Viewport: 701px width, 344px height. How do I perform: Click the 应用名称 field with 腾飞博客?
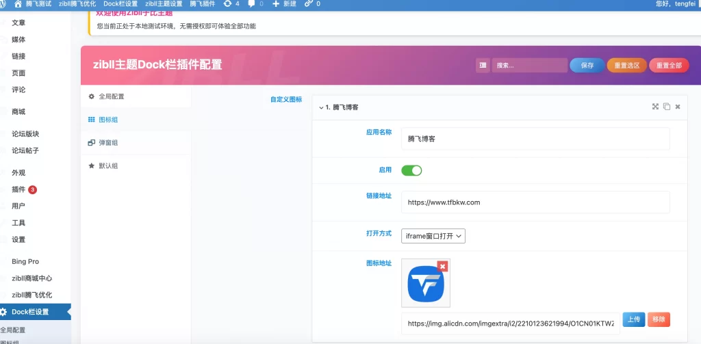click(x=535, y=139)
